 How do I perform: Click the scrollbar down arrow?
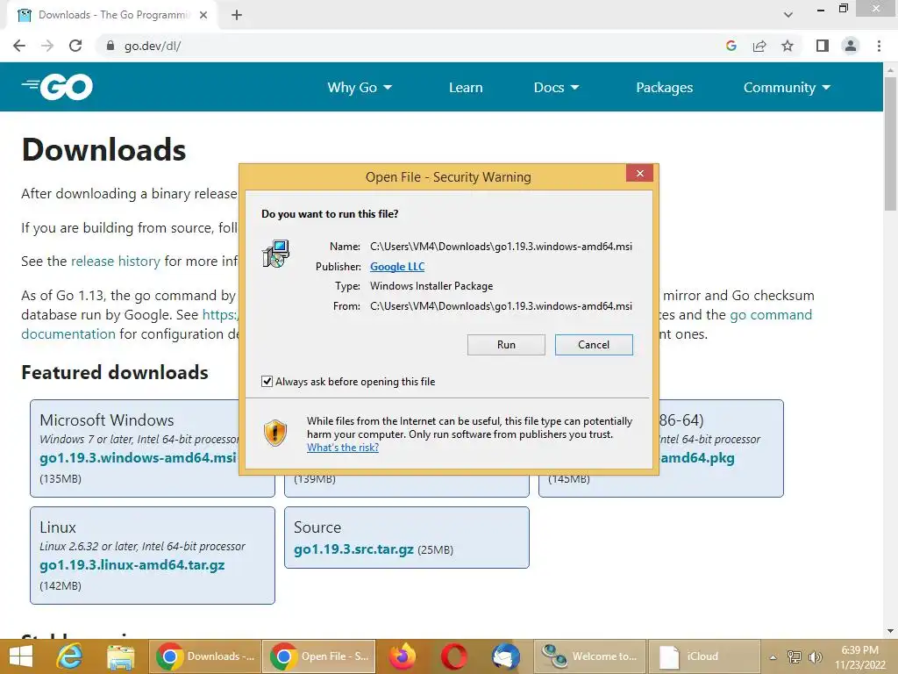(890, 632)
